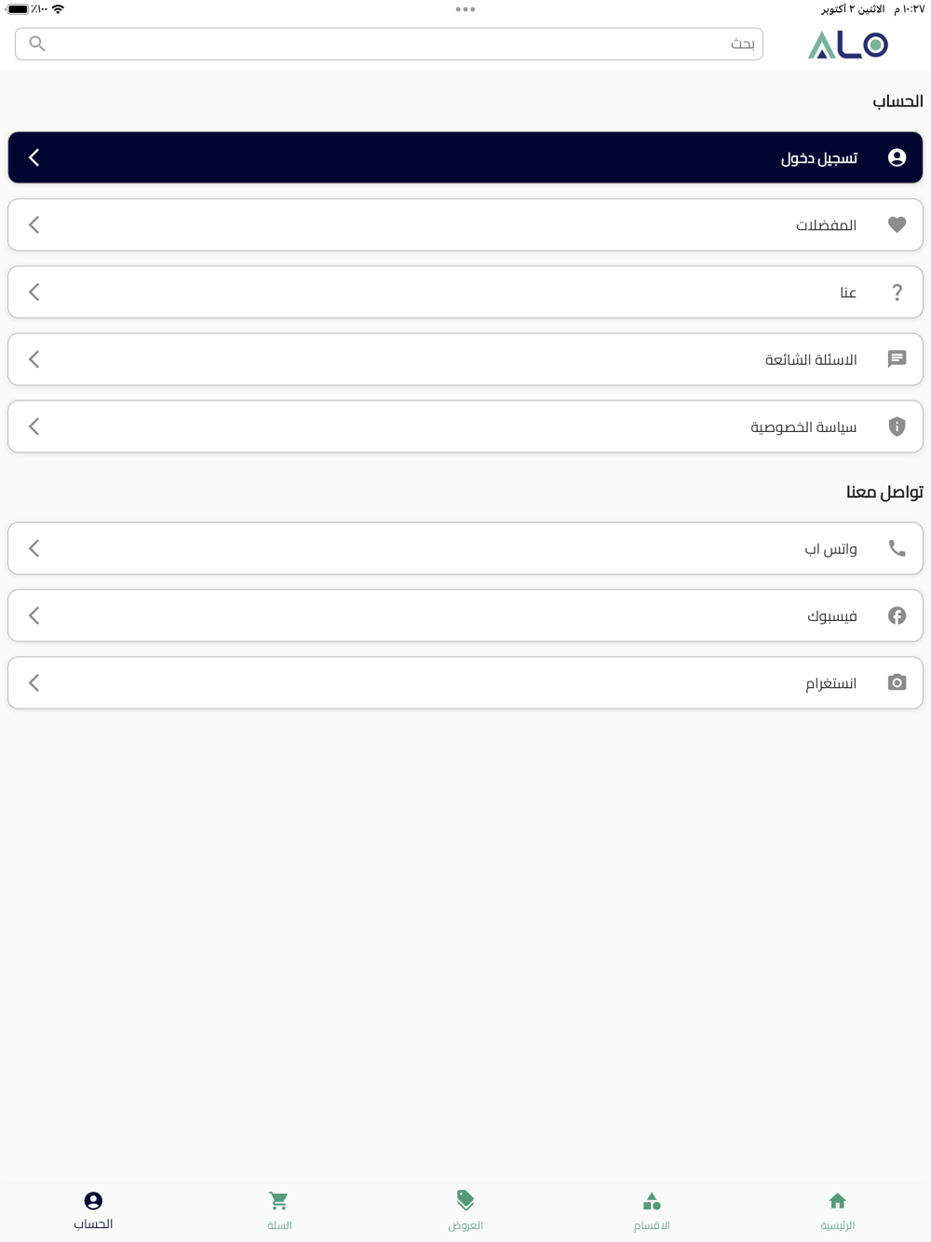Tap the heart favorites icon

pos(897,224)
